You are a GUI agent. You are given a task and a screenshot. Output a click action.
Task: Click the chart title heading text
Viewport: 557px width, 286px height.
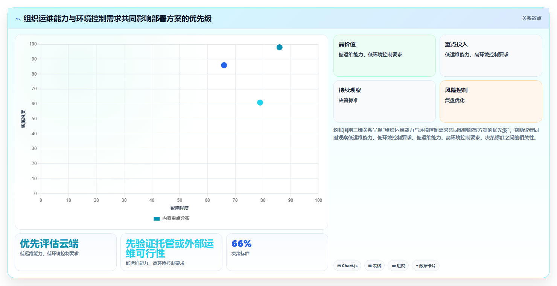click(117, 18)
